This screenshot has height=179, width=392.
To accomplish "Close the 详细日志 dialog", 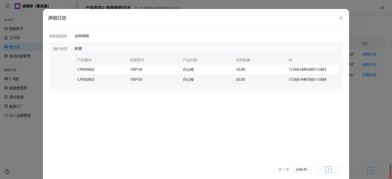I will 341,18.
